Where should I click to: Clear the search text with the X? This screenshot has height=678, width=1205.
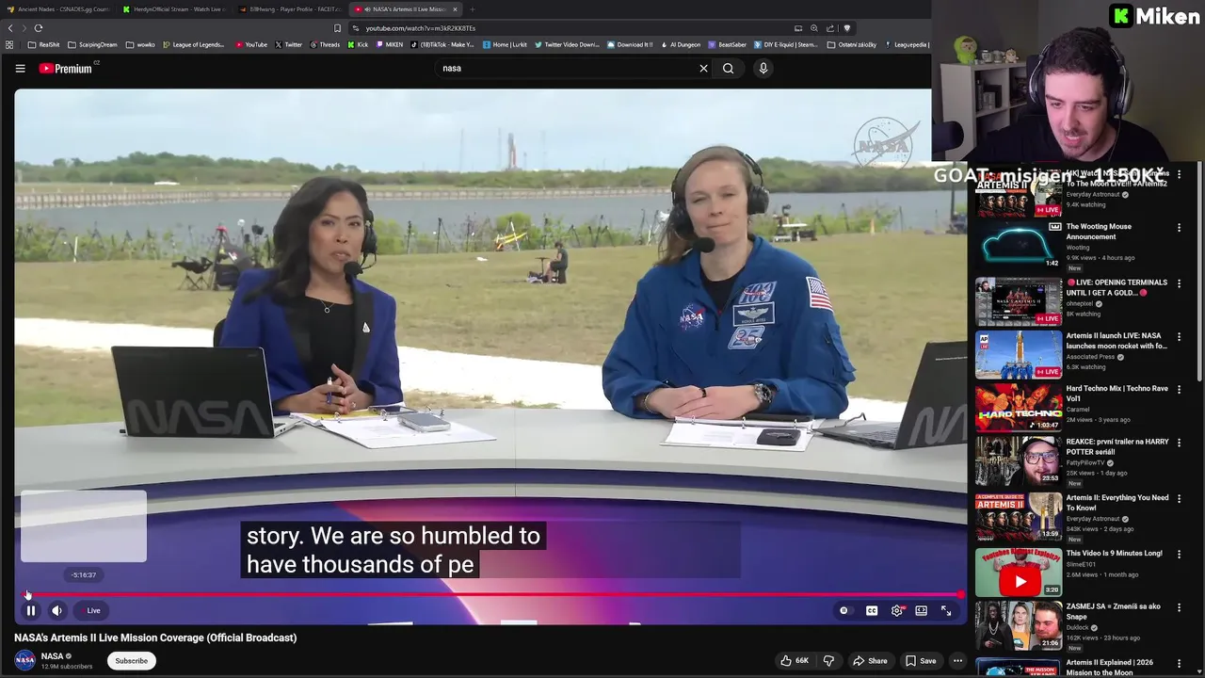(x=703, y=69)
